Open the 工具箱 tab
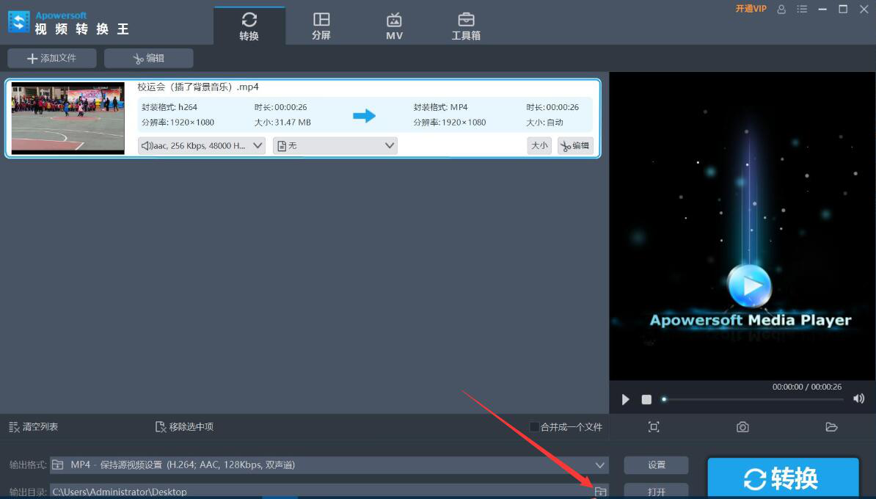This screenshot has height=499, width=876. (466, 26)
